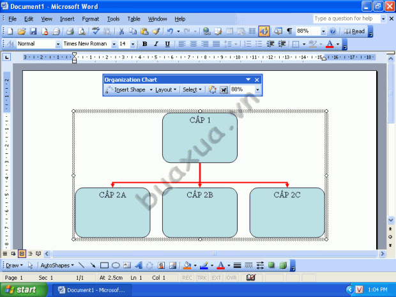The height and width of the screenshot is (297, 396).
Task: Choose the Rectangle drawing tool
Action: pyautogui.click(x=104, y=265)
